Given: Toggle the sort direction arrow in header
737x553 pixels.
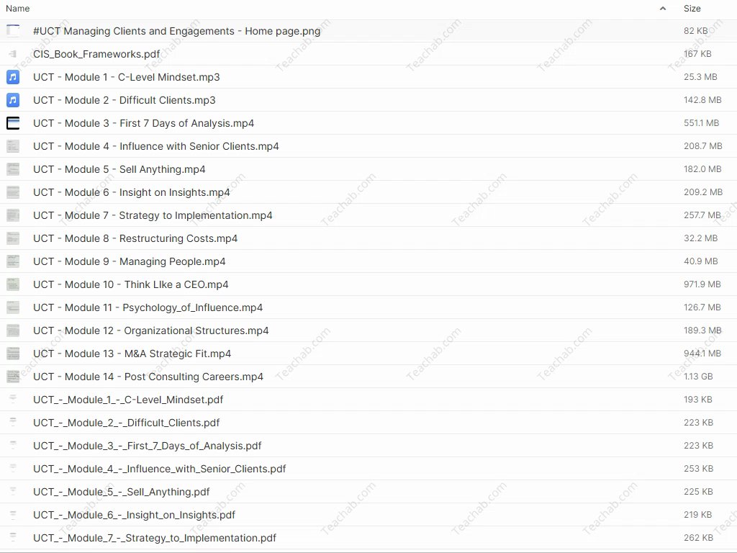Looking at the screenshot, I should point(662,9).
